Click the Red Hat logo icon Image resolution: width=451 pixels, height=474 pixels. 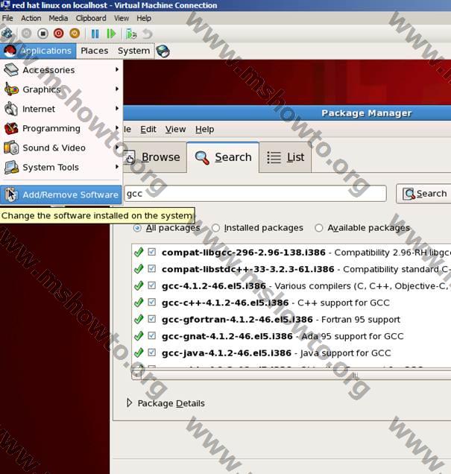coord(10,51)
